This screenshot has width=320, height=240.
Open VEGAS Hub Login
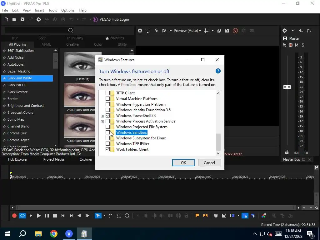pos(111,19)
